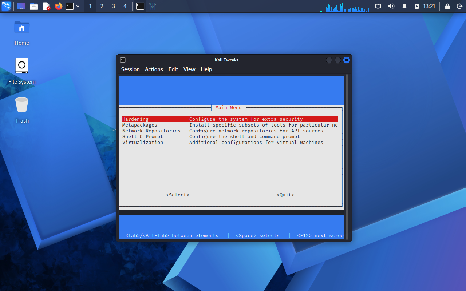Image resolution: width=466 pixels, height=291 pixels.
Task: Click the Kali Tweaks window title text
Action: click(226, 60)
